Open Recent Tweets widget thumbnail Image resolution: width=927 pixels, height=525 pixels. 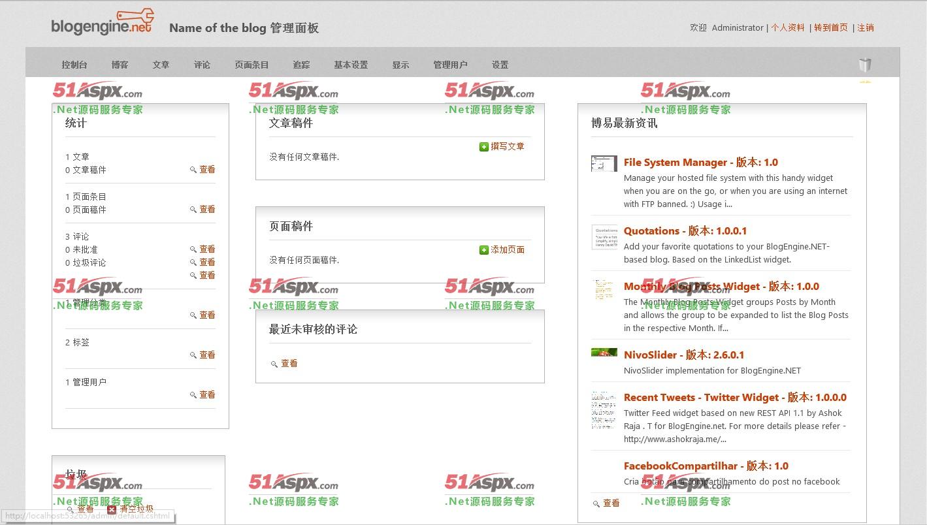point(604,409)
